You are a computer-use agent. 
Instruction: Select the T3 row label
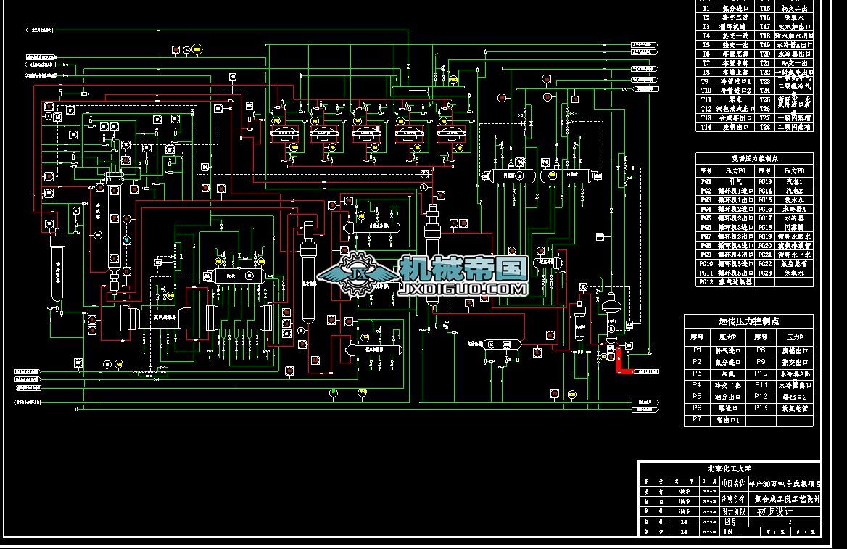click(x=706, y=27)
